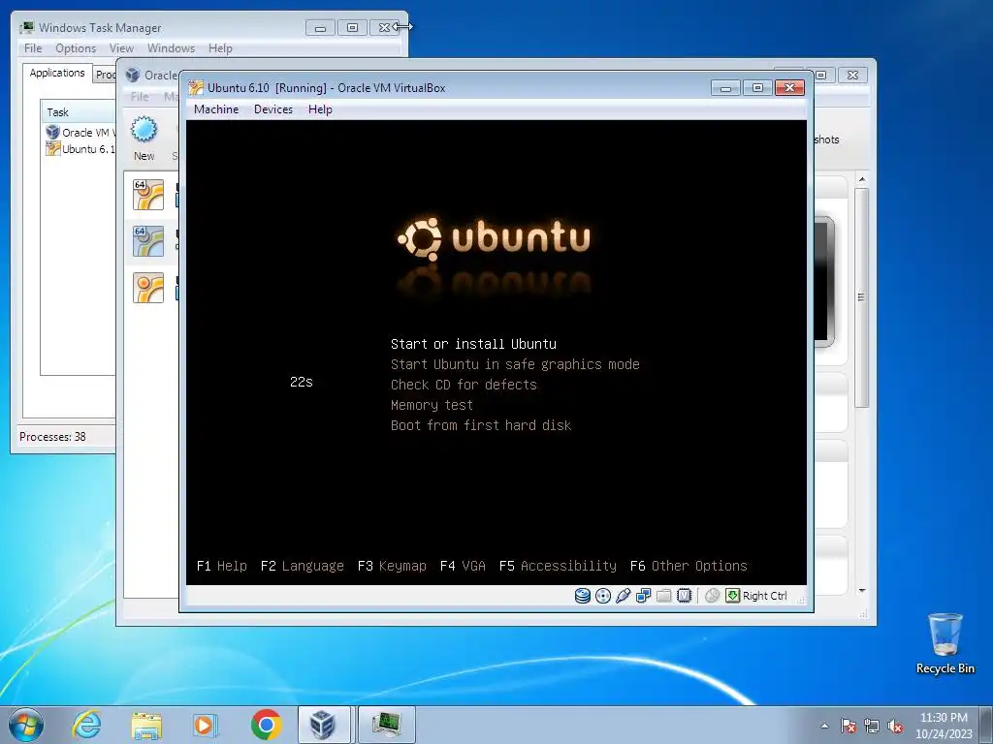This screenshot has width=993, height=744.
Task: Click the hard disk activity status icon
Action: click(583, 596)
